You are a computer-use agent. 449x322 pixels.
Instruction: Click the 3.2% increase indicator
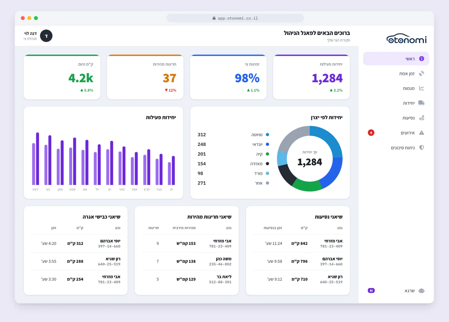click(336, 90)
